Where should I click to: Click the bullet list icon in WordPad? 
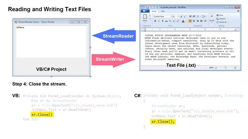pyautogui.click(x=198, y=16)
